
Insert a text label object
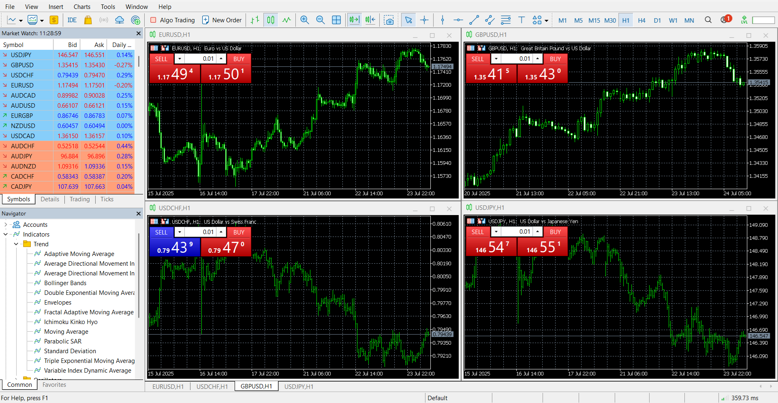tap(522, 20)
